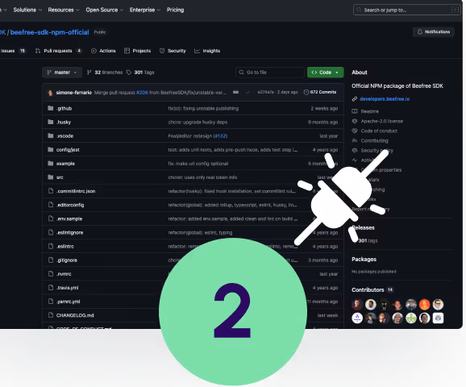
Task: Switch to the Projects tab
Action: [138, 51]
